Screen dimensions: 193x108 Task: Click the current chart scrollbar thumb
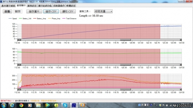[x=125, y=89]
